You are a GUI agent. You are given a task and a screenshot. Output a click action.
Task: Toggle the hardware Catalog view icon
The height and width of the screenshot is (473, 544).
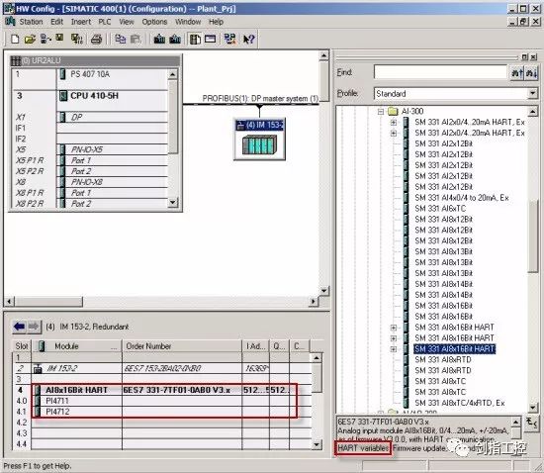(x=195, y=39)
